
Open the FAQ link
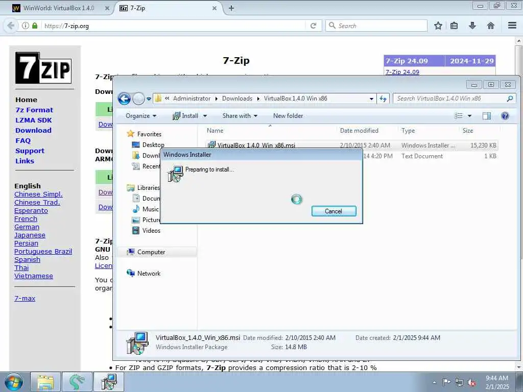[x=23, y=141]
